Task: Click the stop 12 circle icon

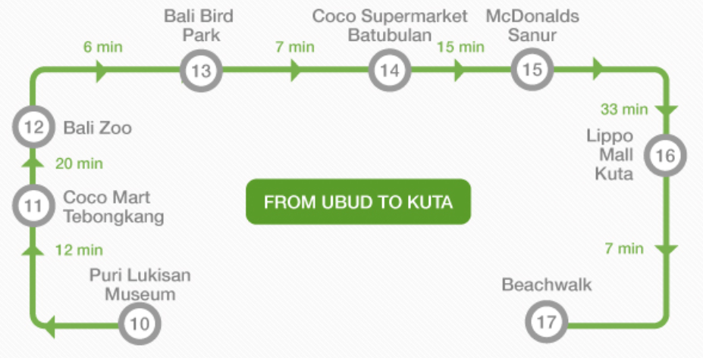Action: pos(33,127)
